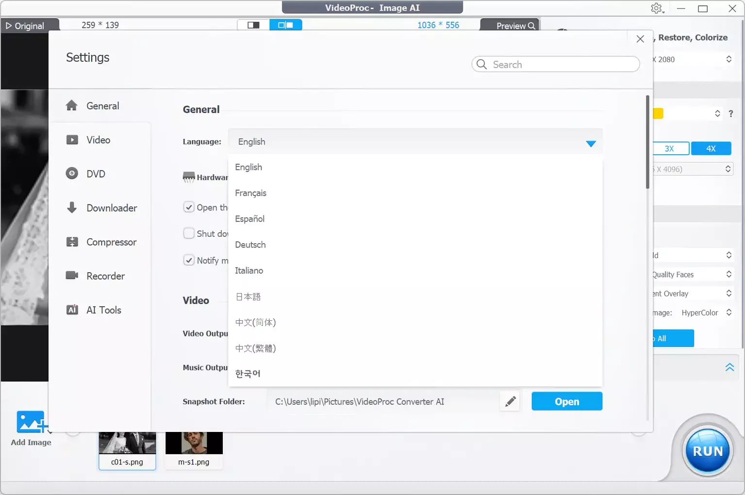
Task: Click the blue 'All' button
Action: click(x=674, y=338)
